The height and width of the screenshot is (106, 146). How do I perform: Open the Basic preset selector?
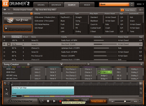[x=114, y=4]
